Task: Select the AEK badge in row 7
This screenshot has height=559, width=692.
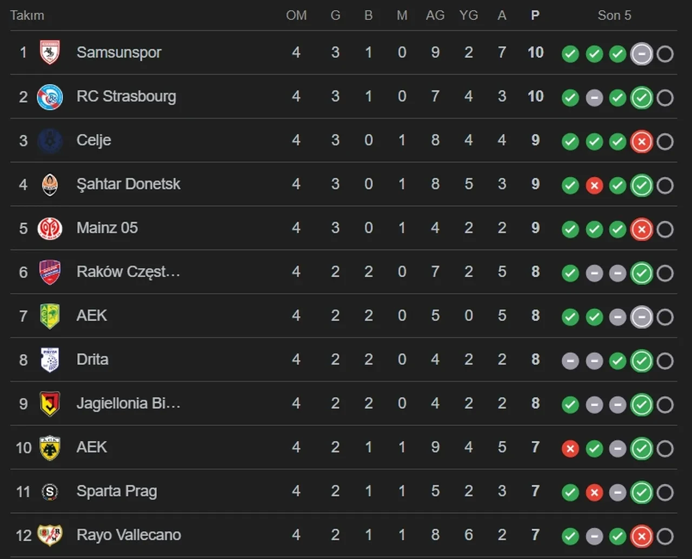Action: (50, 316)
